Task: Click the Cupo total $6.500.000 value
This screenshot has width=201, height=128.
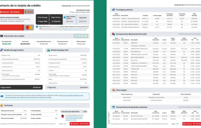Action: (x=25, y=44)
